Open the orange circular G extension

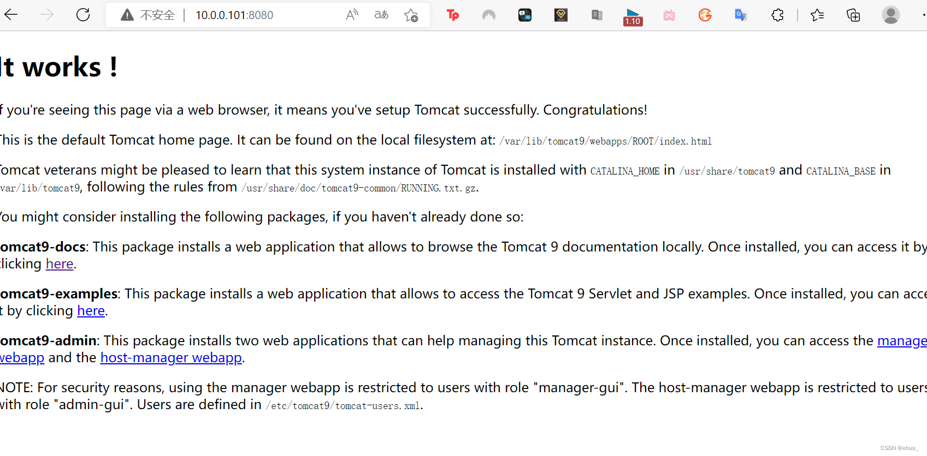pos(705,15)
